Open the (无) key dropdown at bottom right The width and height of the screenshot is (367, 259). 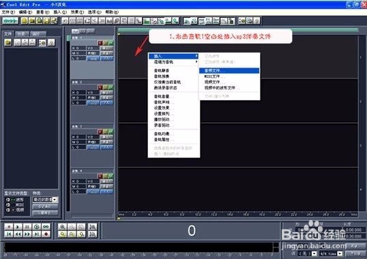click(x=308, y=254)
